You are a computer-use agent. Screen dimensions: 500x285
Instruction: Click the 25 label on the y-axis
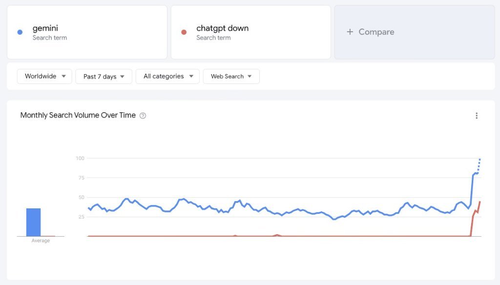pos(82,217)
